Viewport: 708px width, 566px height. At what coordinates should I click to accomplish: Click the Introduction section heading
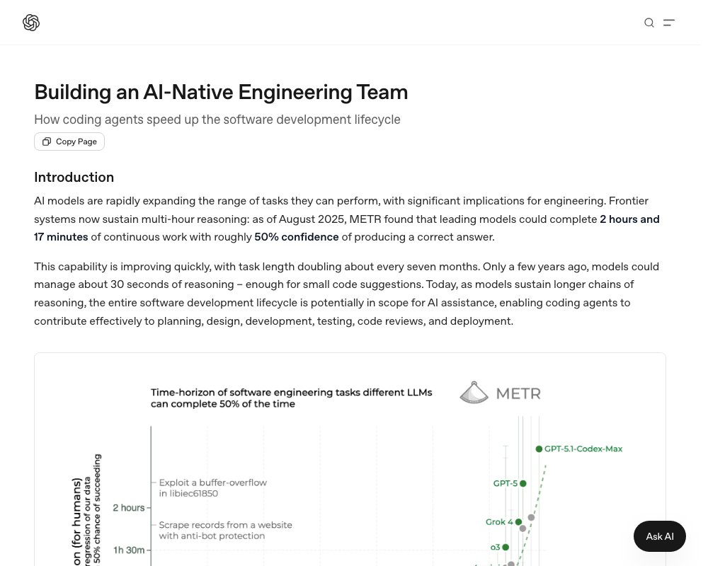[74, 178]
